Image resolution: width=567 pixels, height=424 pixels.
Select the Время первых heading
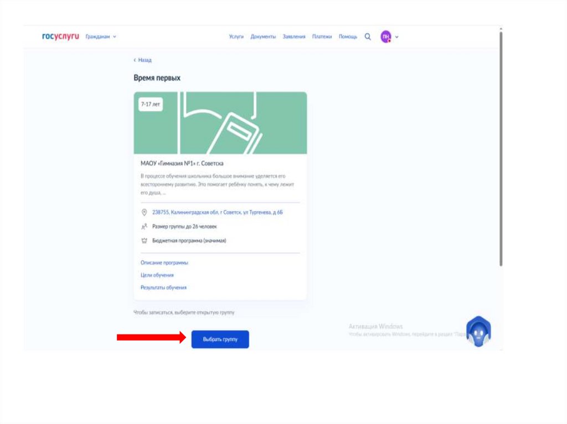(x=157, y=78)
